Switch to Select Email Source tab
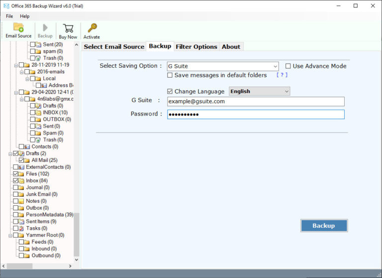This screenshot has width=382, height=278. point(114,47)
